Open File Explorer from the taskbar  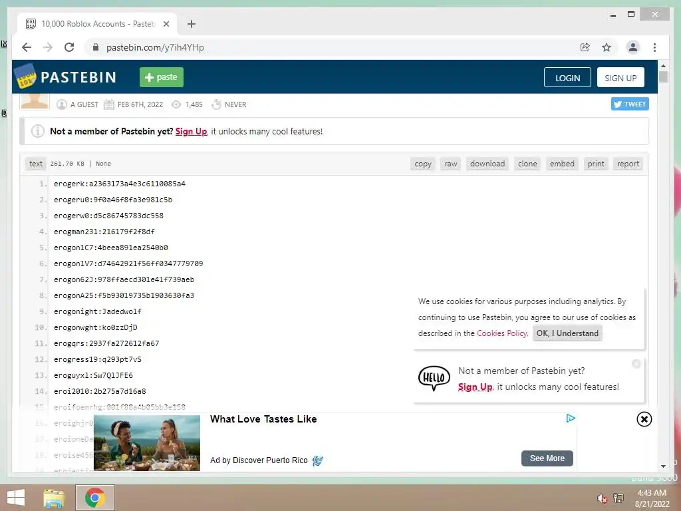tap(54, 498)
